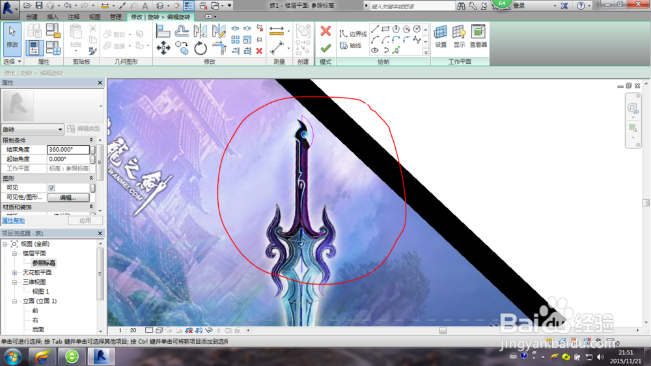
Task: Toggle Thin Lines icon in quick access toolbar
Action: click(189, 5)
